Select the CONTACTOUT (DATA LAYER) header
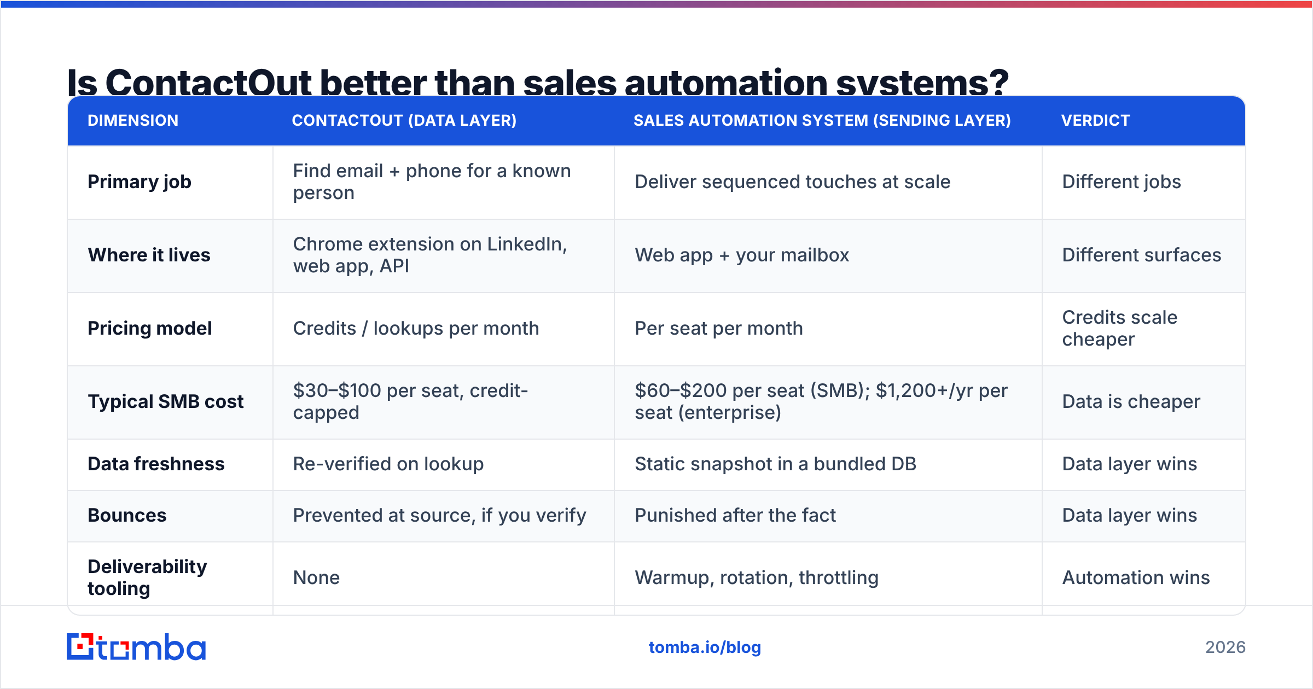Image resolution: width=1313 pixels, height=689 pixels. (x=404, y=120)
